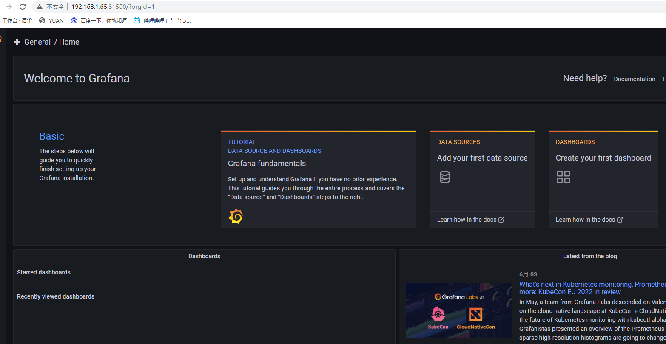This screenshot has width=666, height=344.
Task: Click the Home breadcrumb
Action: click(x=69, y=42)
